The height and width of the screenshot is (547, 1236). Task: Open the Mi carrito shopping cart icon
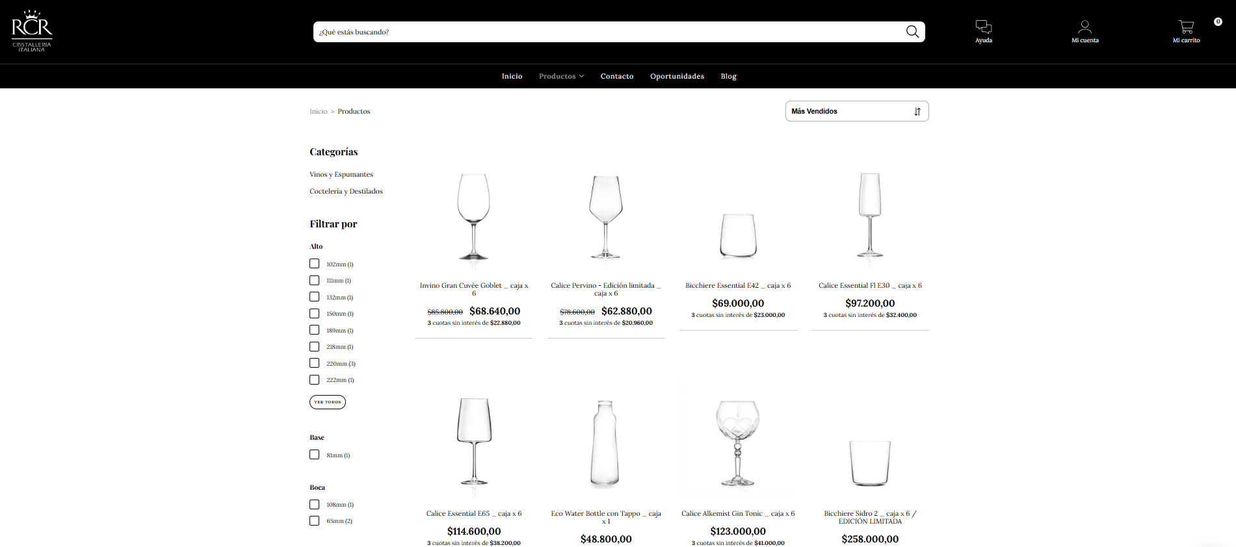1186,27
